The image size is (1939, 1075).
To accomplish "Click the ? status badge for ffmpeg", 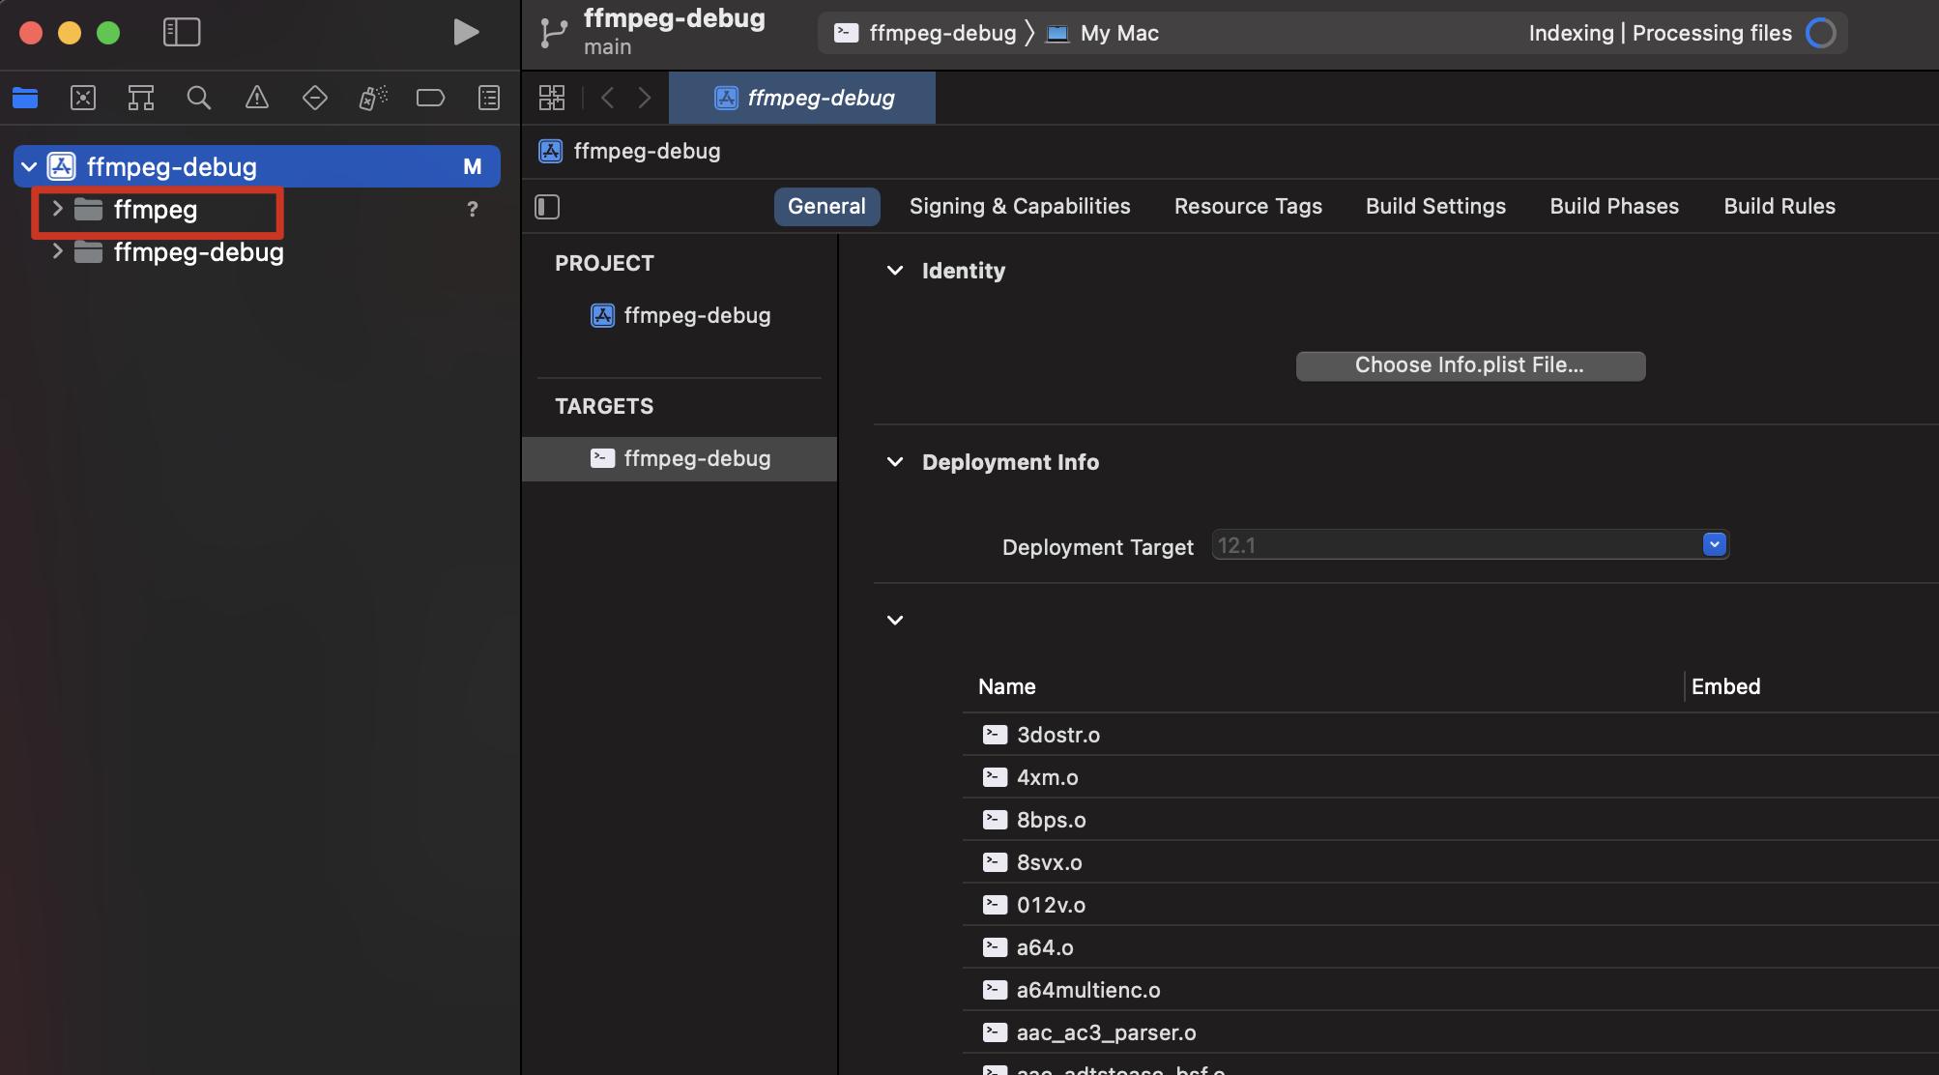I will [473, 209].
